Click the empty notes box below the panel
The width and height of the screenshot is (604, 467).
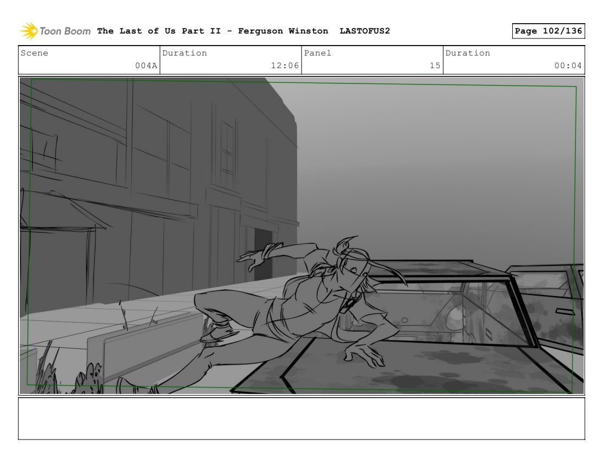pyautogui.click(x=301, y=419)
